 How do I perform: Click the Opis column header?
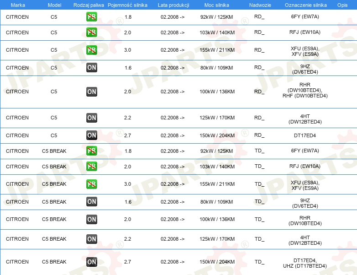click(342, 5)
